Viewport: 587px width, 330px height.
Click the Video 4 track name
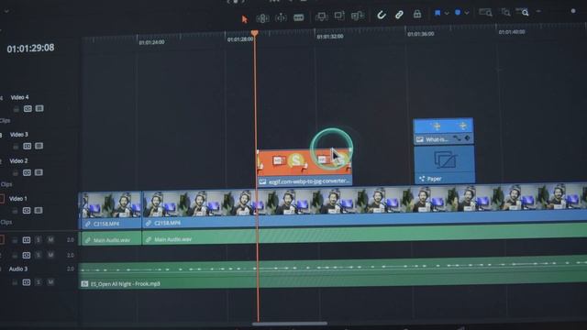click(20, 97)
